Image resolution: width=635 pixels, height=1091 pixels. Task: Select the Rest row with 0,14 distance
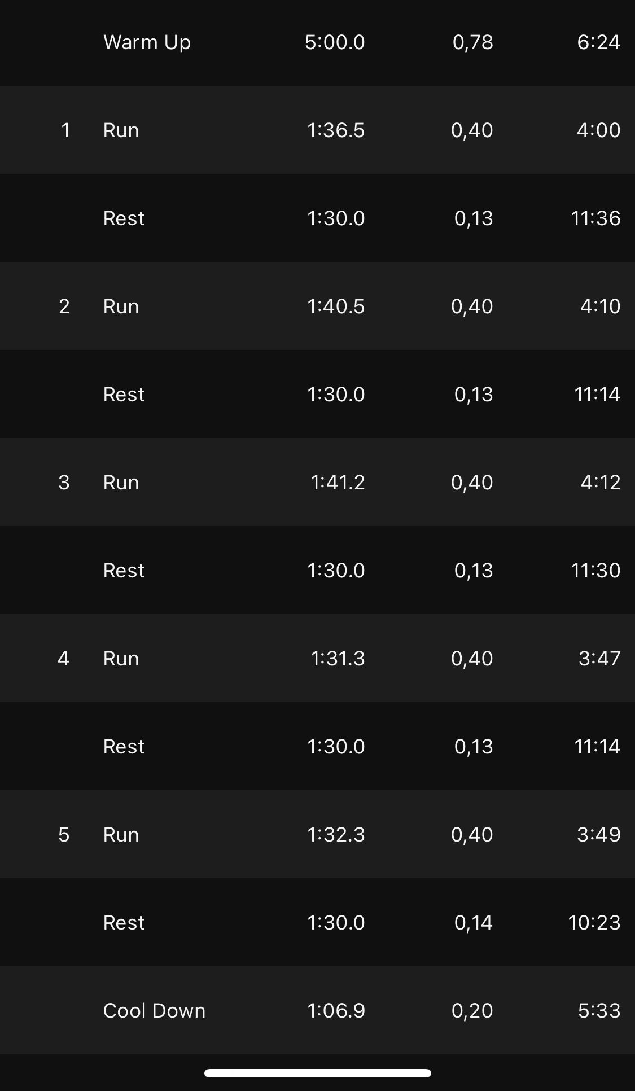tap(317, 922)
